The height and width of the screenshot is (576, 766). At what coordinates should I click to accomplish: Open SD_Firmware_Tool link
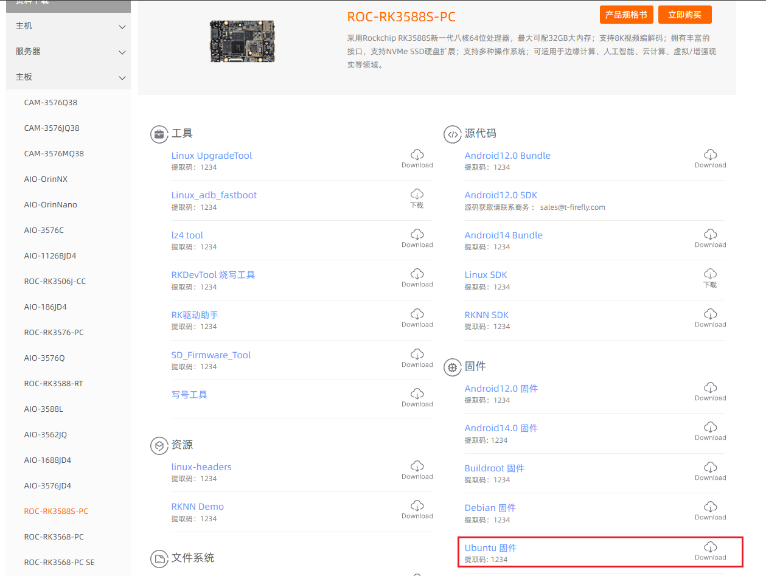coord(211,355)
